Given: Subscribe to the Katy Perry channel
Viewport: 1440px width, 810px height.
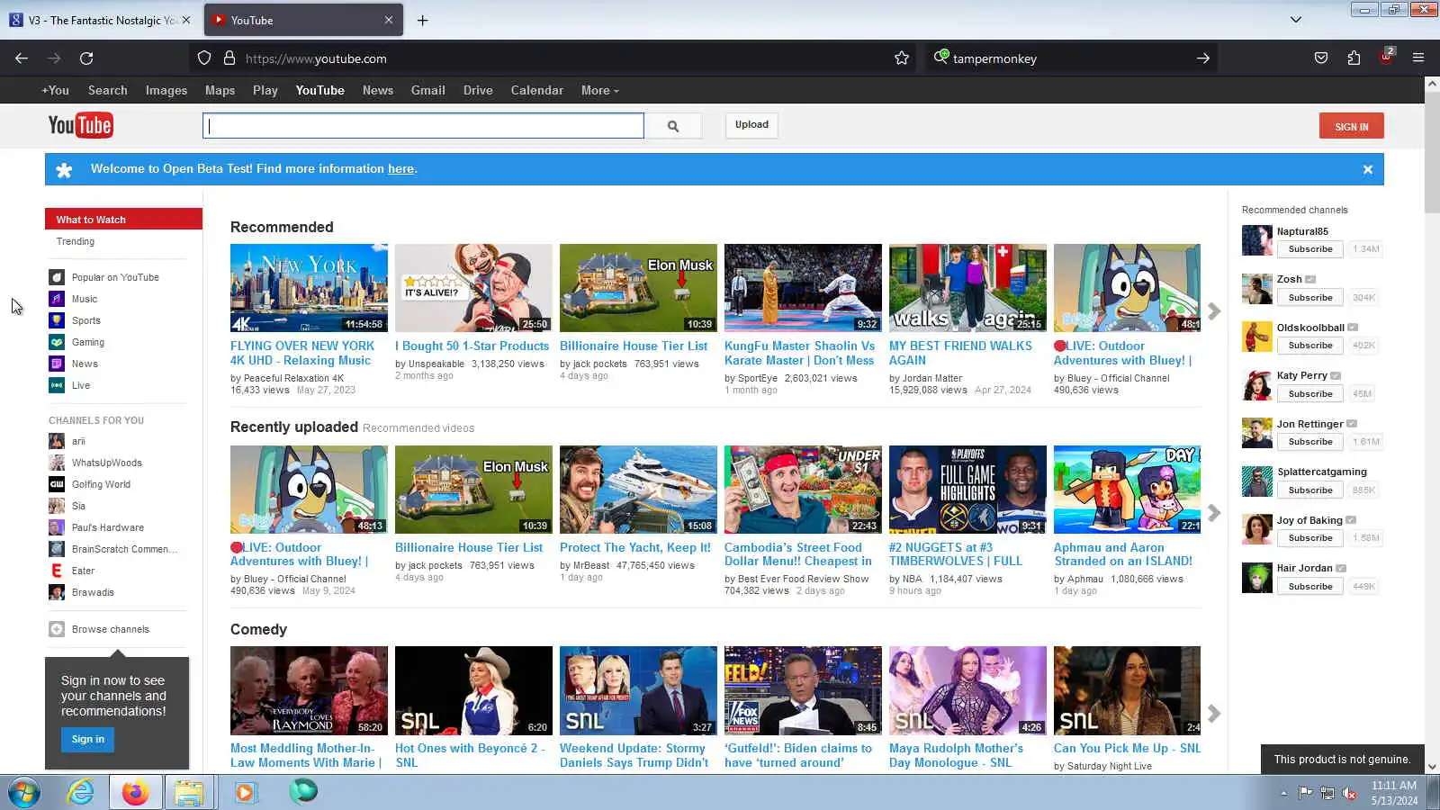Looking at the screenshot, I should click(x=1309, y=394).
